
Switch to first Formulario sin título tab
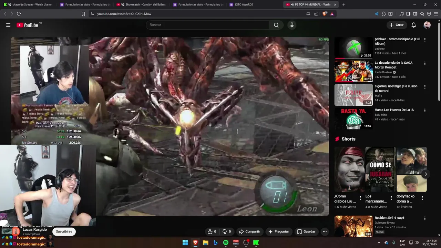tap(85, 4)
